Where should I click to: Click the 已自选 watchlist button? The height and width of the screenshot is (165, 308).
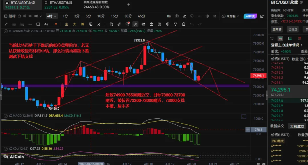click(293, 29)
